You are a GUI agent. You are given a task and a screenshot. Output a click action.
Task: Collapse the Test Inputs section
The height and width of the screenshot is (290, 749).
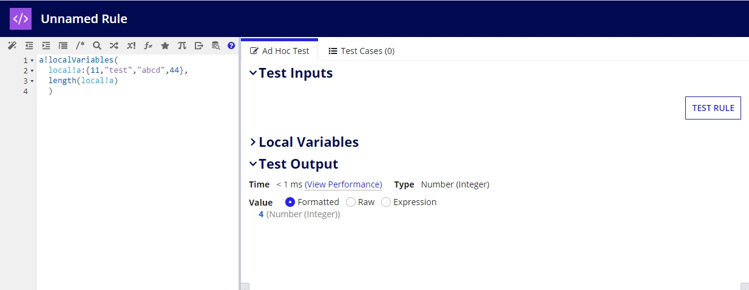click(253, 73)
